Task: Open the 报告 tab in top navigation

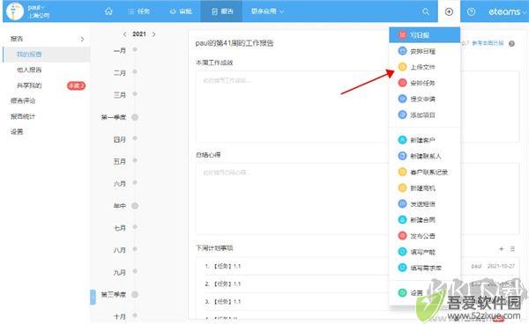Action: [x=222, y=11]
